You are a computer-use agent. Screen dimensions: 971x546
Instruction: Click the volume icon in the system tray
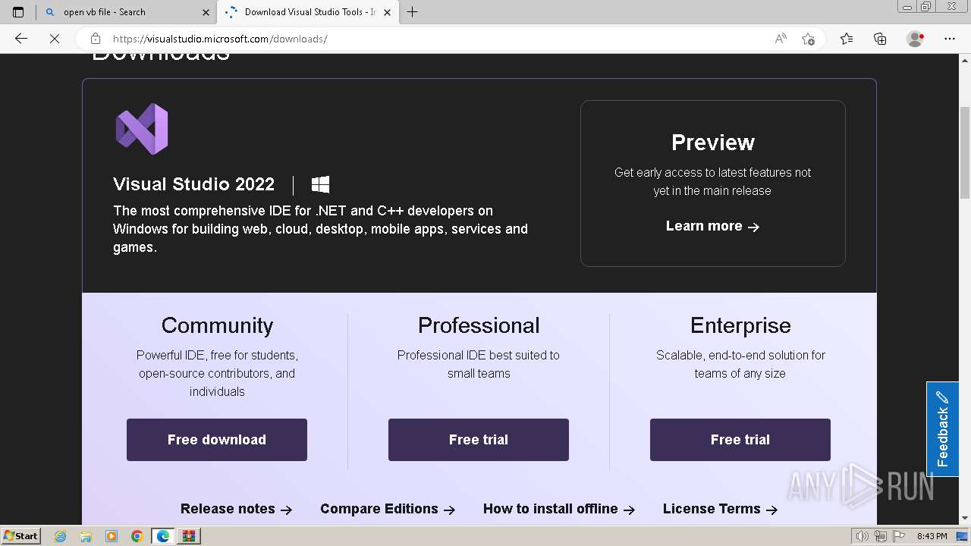tap(863, 536)
